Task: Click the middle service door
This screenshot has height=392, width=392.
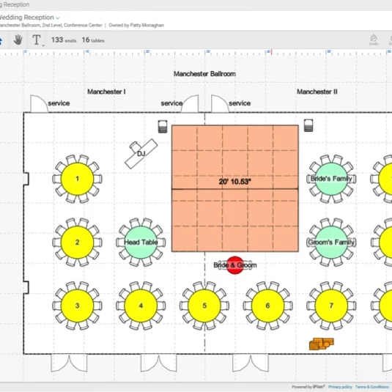Action: [190, 103]
